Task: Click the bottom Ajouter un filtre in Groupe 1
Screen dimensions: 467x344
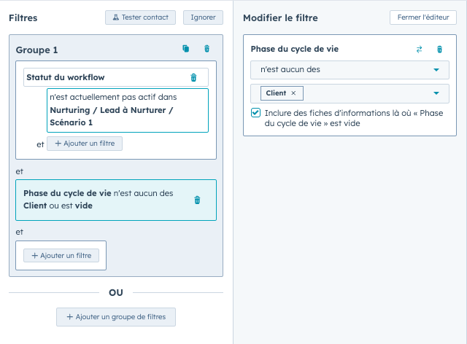Action: tap(61, 256)
